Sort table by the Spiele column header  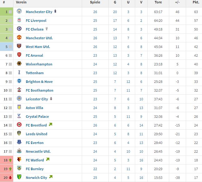click(95, 2)
